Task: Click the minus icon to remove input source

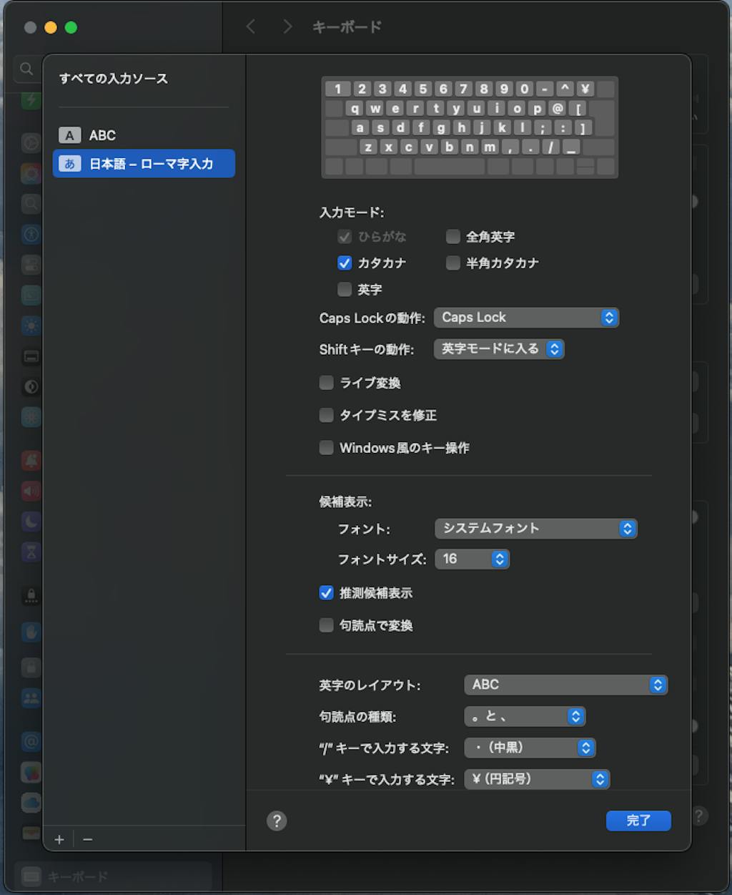Action: pos(88,839)
